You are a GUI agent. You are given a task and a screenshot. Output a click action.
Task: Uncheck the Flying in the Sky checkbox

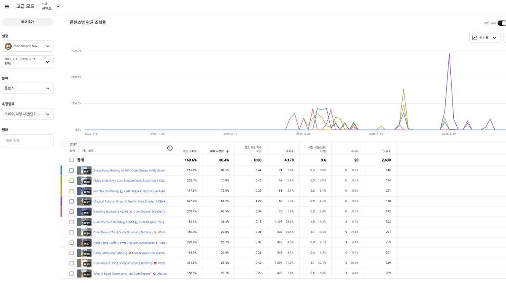pos(72,181)
